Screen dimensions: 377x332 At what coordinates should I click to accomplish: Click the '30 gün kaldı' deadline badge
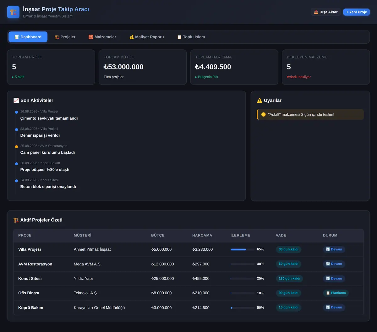click(x=288, y=249)
